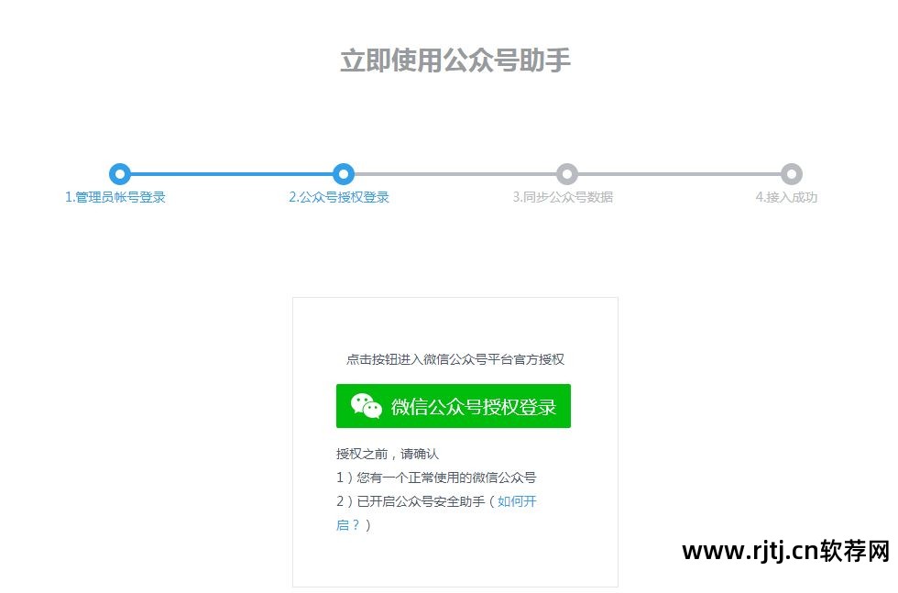Screen dimensions: 898x593
Task: Click the 1.管理员帐号登录 step label
Action: point(115,197)
